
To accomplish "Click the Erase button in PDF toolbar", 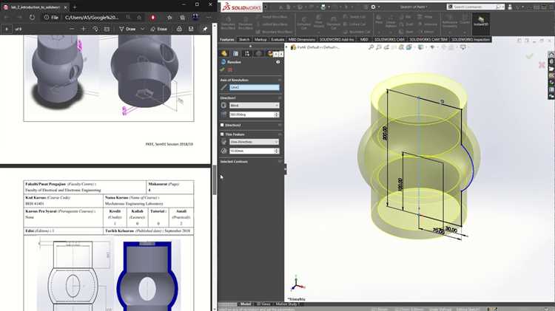I will point(158,29).
